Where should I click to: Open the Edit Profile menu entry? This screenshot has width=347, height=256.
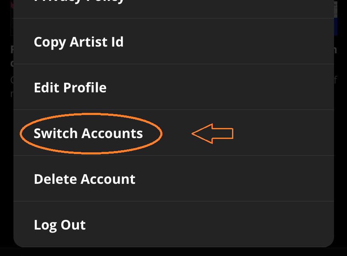pyautogui.click(x=70, y=88)
